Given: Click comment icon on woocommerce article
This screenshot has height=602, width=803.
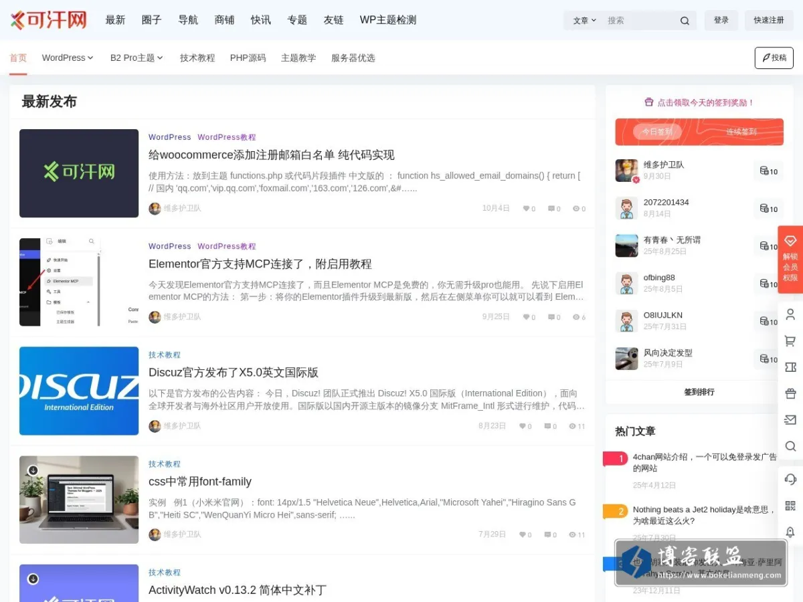Looking at the screenshot, I should (551, 209).
